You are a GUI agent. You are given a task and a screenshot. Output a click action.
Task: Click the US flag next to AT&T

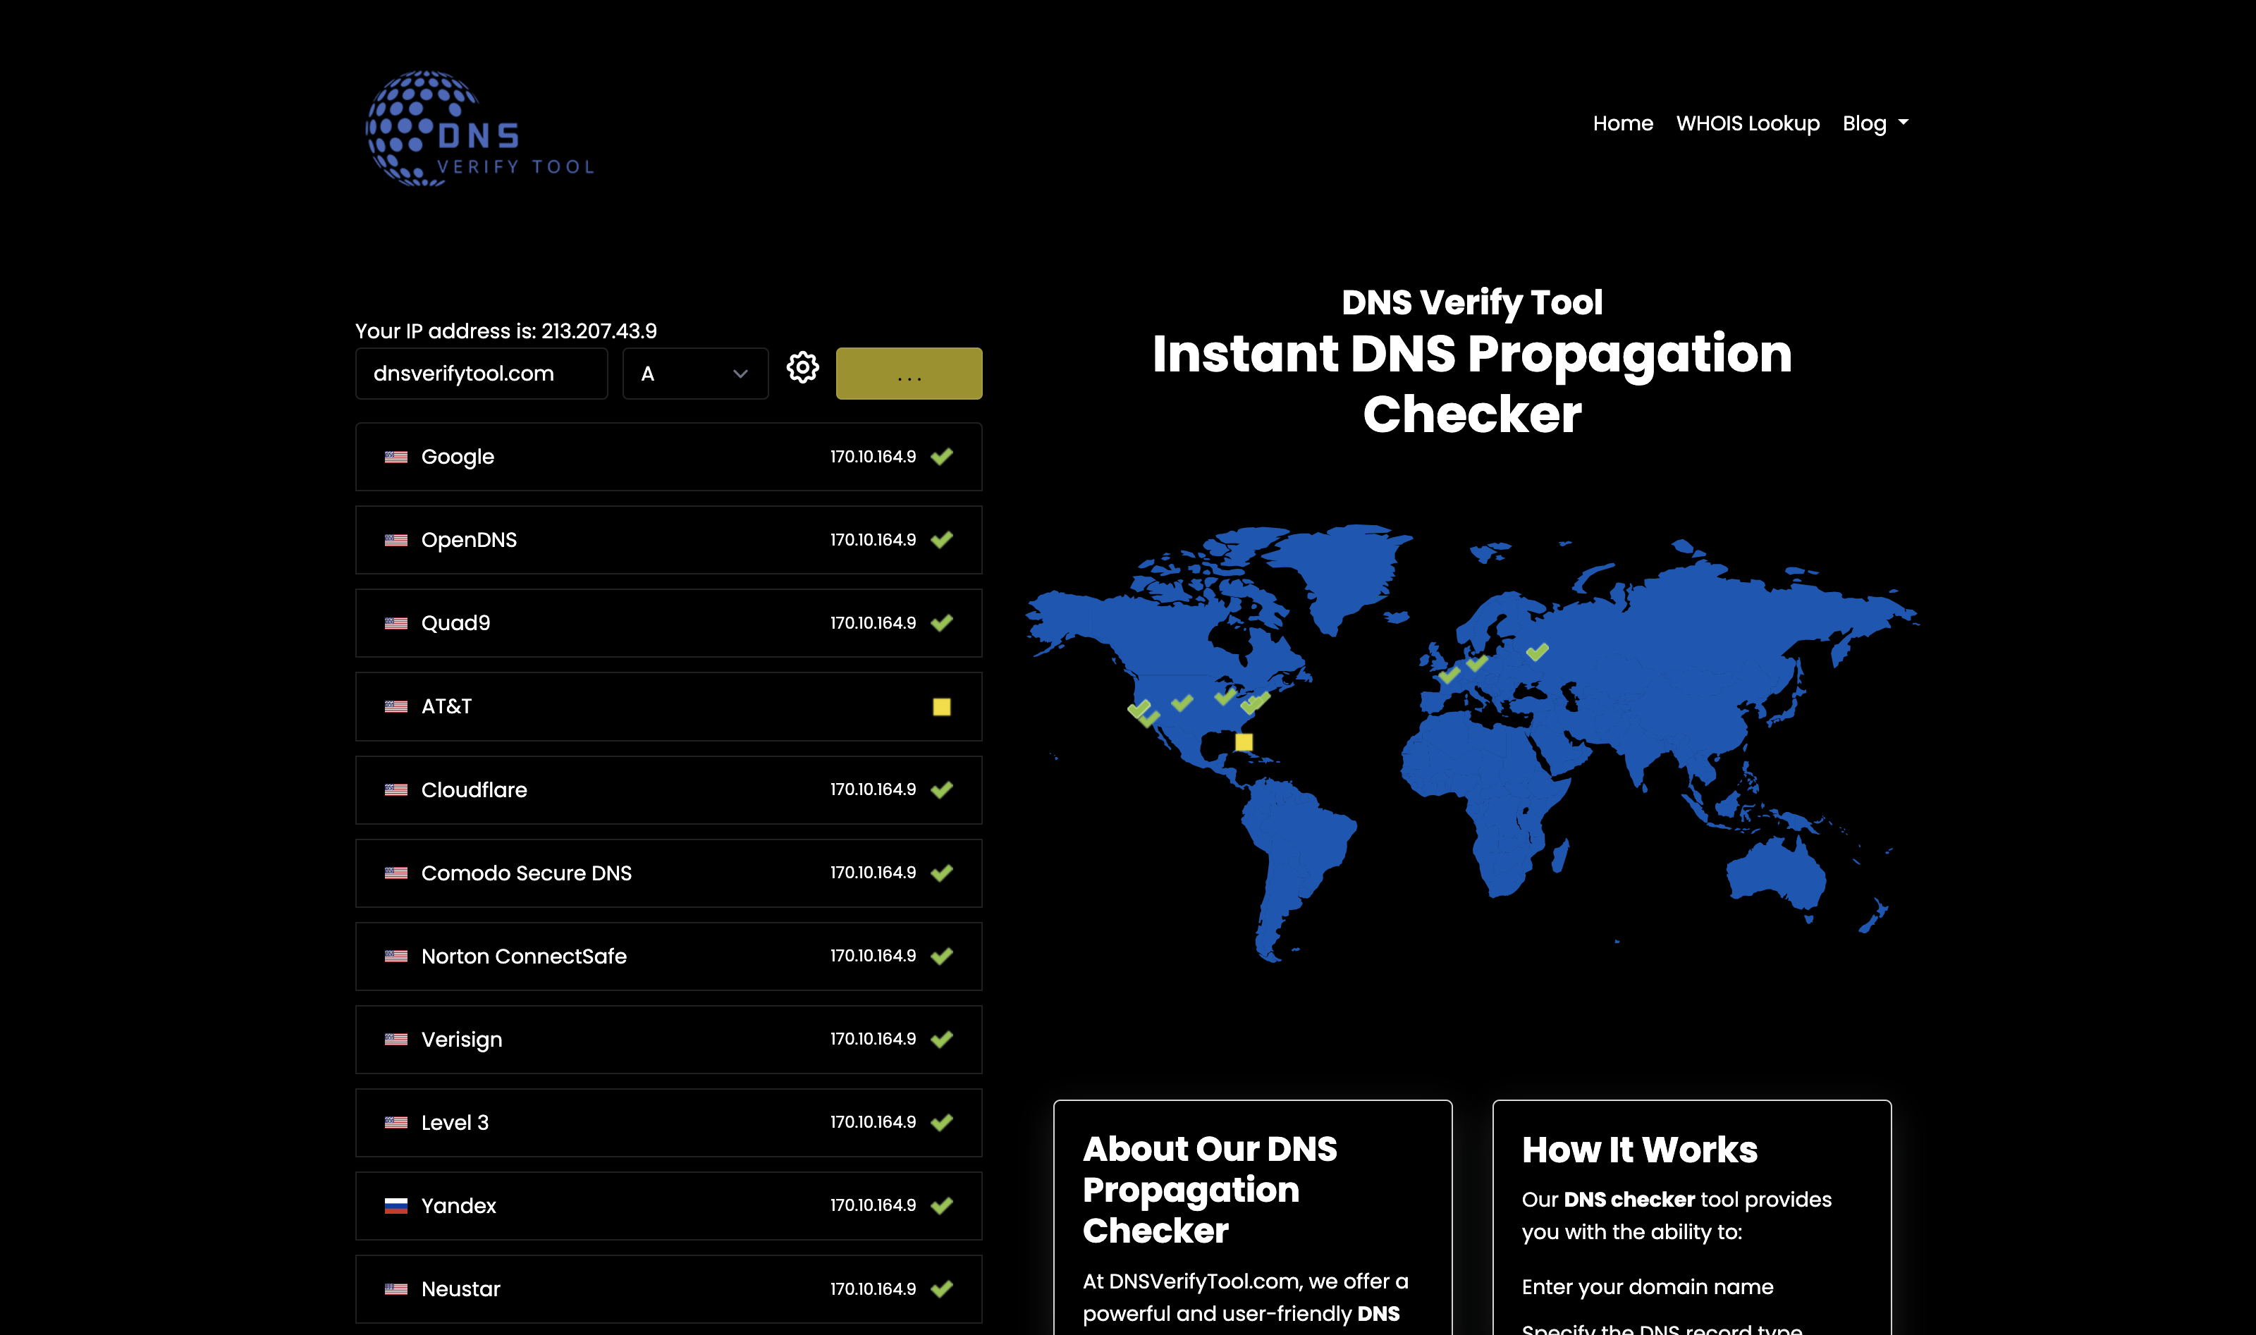click(x=396, y=706)
